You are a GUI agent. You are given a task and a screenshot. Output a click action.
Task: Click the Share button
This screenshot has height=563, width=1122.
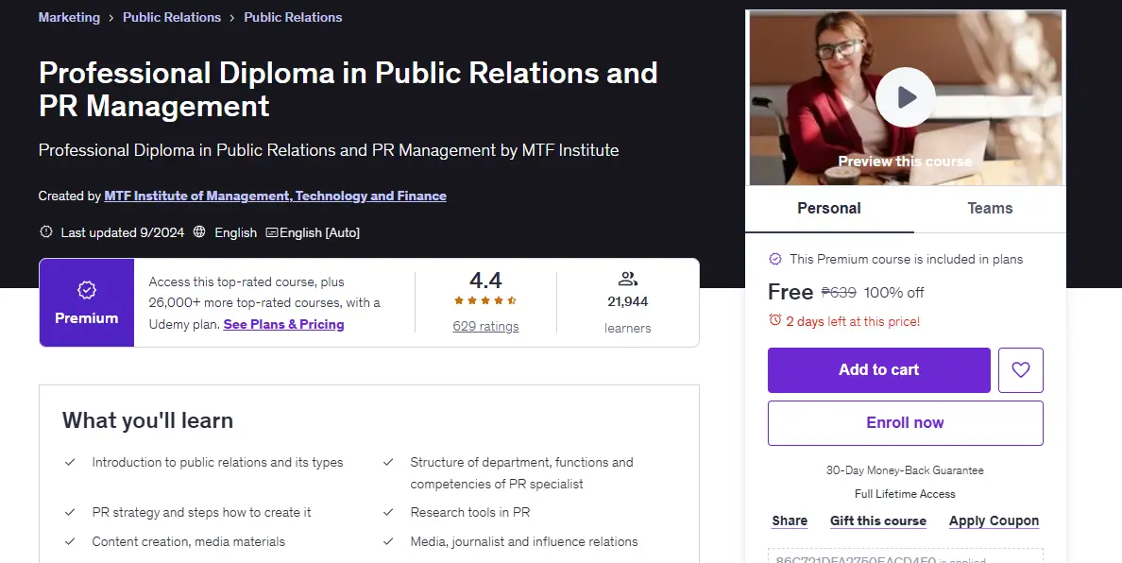(790, 520)
